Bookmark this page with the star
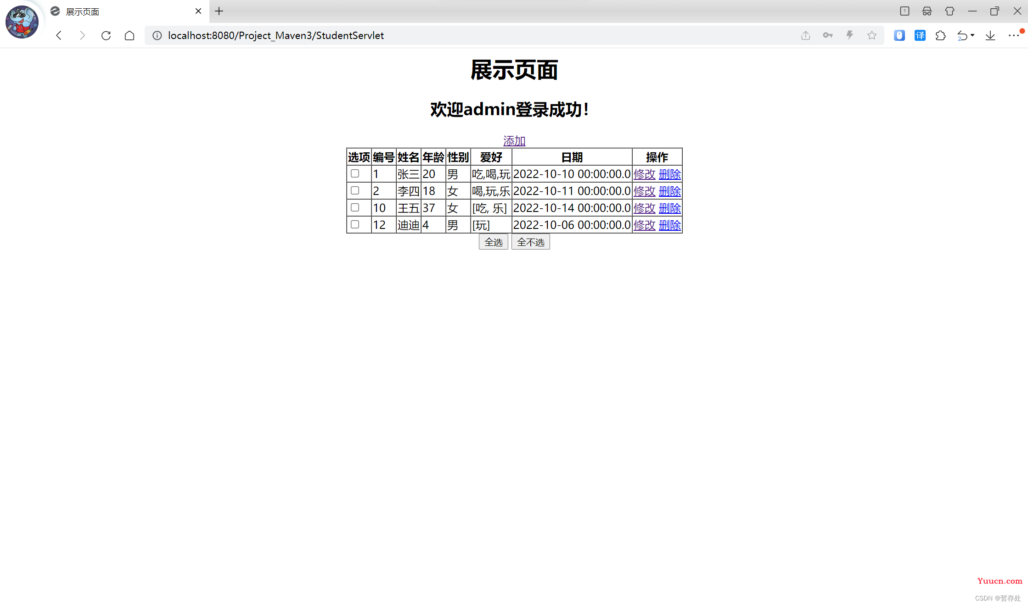The image size is (1028, 606). tap(872, 35)
